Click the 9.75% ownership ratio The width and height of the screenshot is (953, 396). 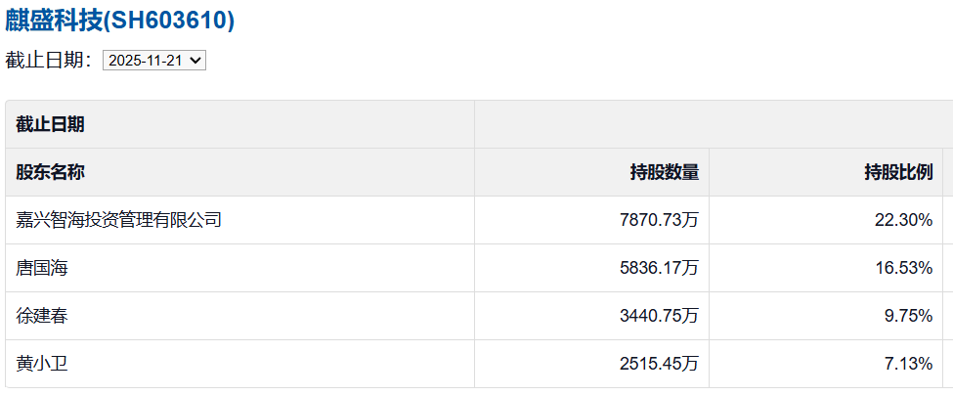pyautogui.click(x=908, y=316)
